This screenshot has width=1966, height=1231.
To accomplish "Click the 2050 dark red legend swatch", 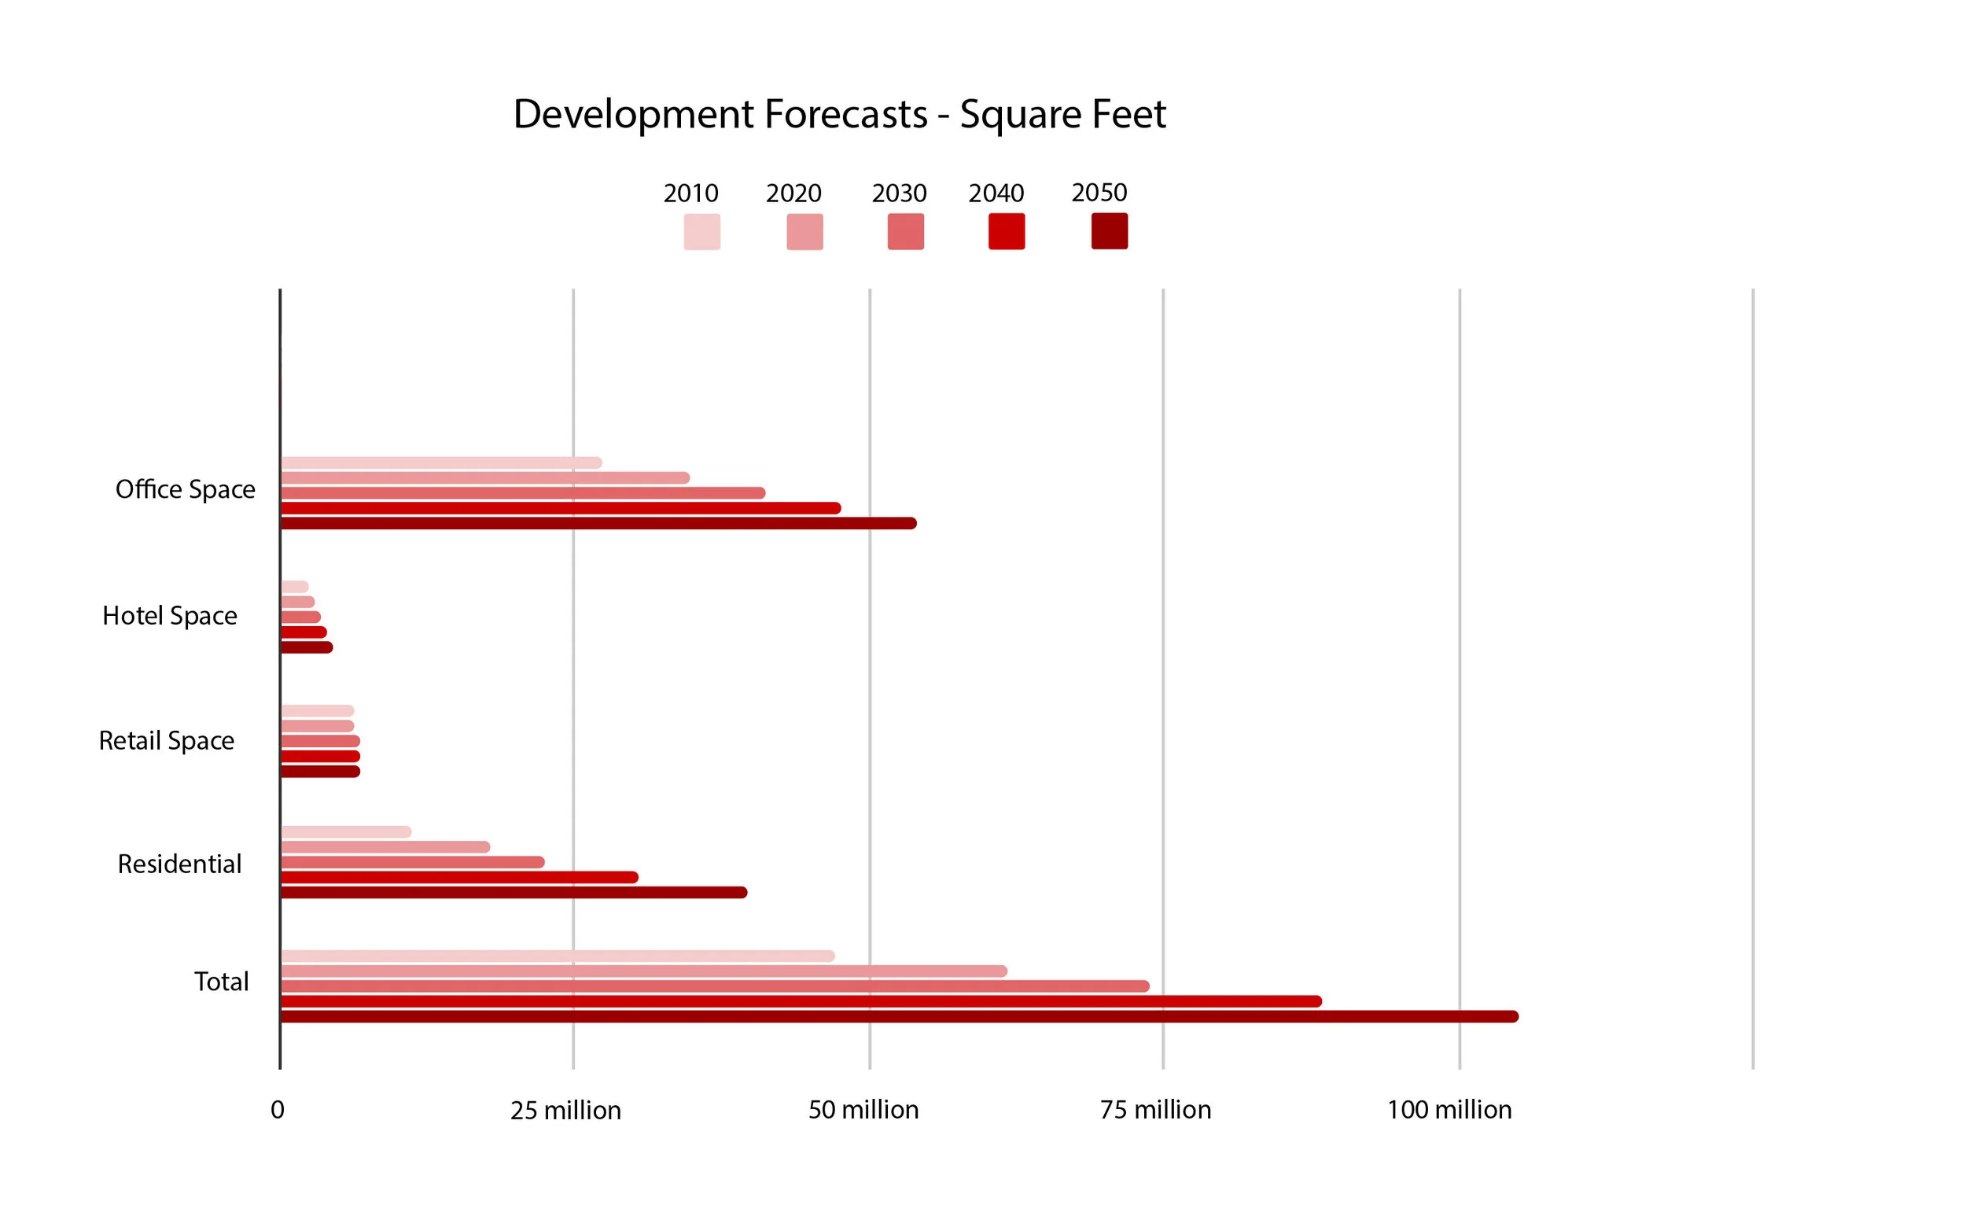I will 1109,230.
